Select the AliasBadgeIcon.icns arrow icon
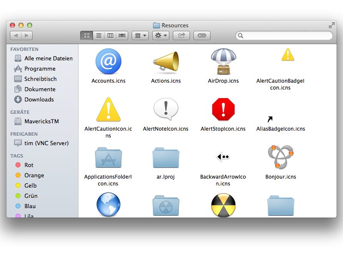This screenshot has height=257, width=343. pyautogui.click(x=270, y=119)
